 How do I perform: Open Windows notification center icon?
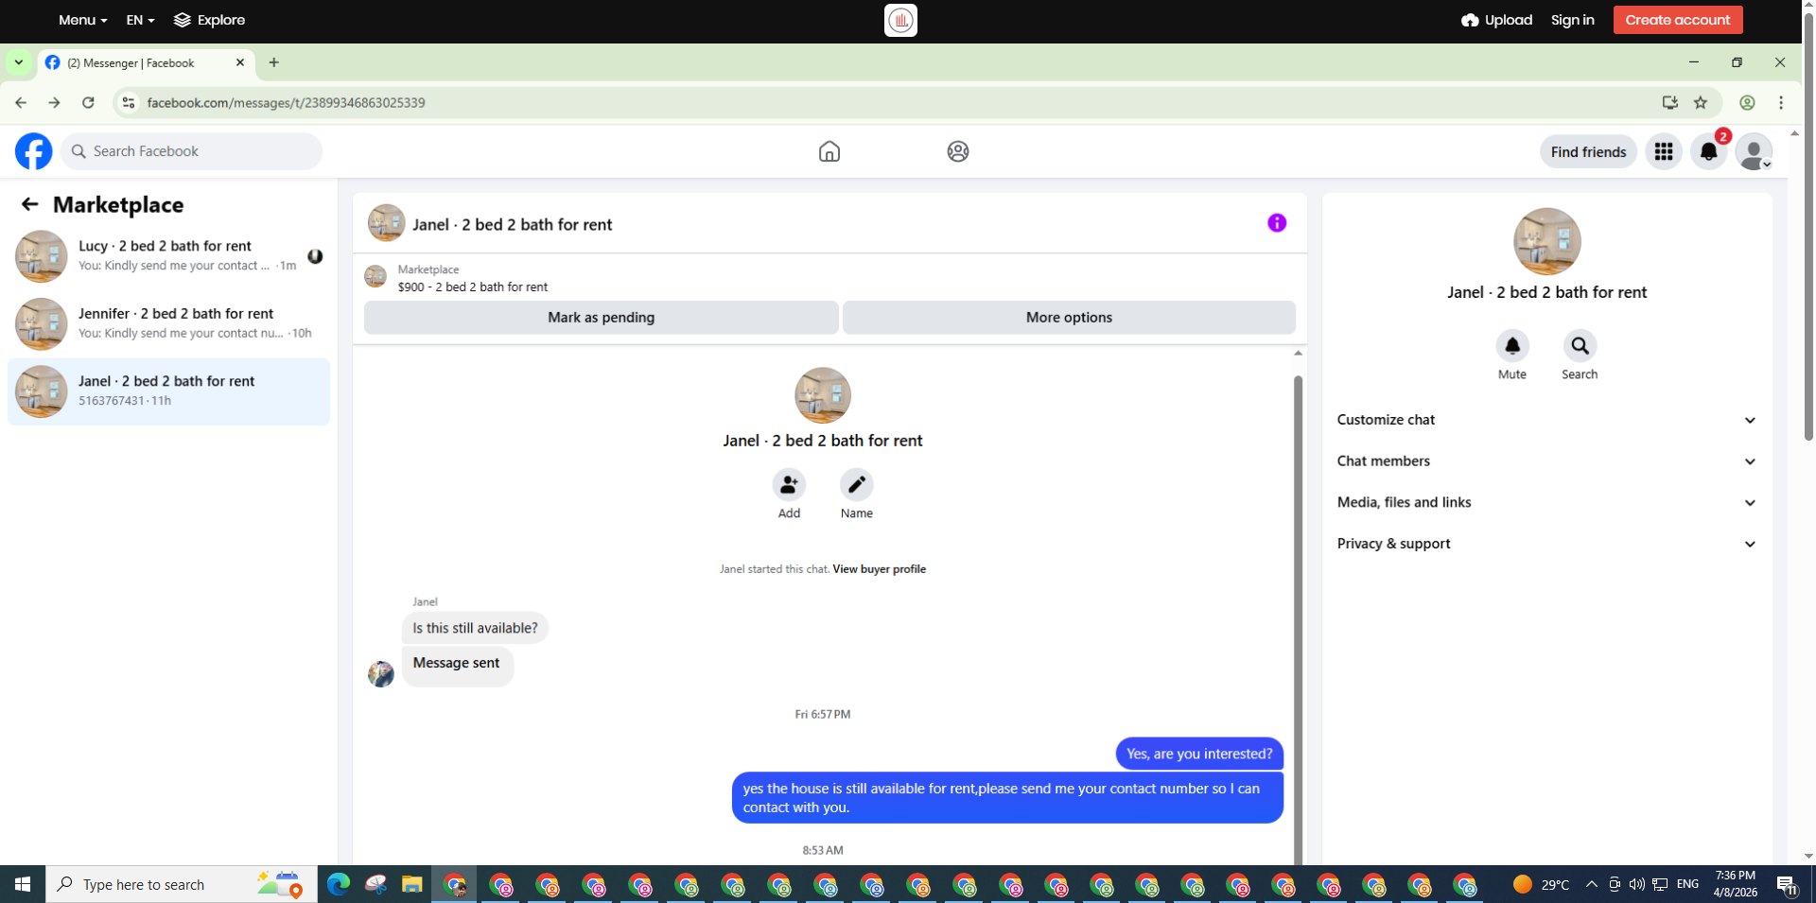click(x=1787, y=885)
